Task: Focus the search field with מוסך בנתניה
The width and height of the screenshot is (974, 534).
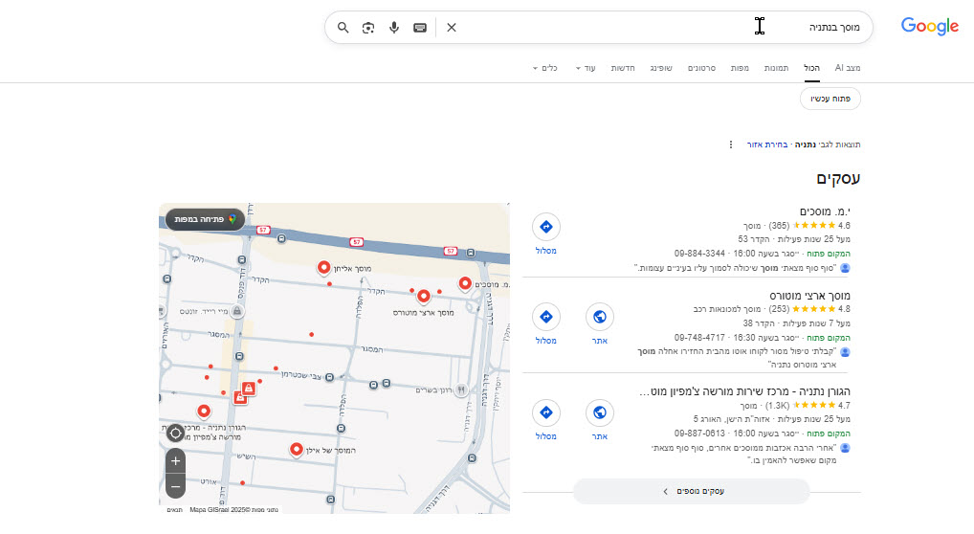Action: pyautogui.click(x=658, y=28)
